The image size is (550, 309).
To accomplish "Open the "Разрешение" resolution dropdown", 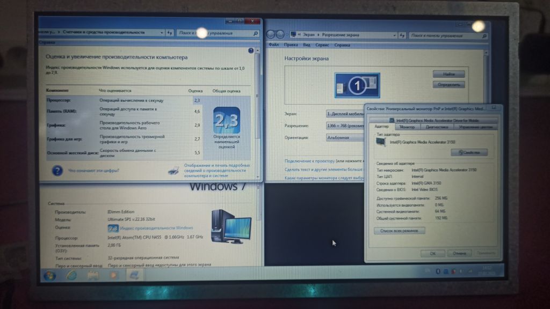I will tap(345, 126).
